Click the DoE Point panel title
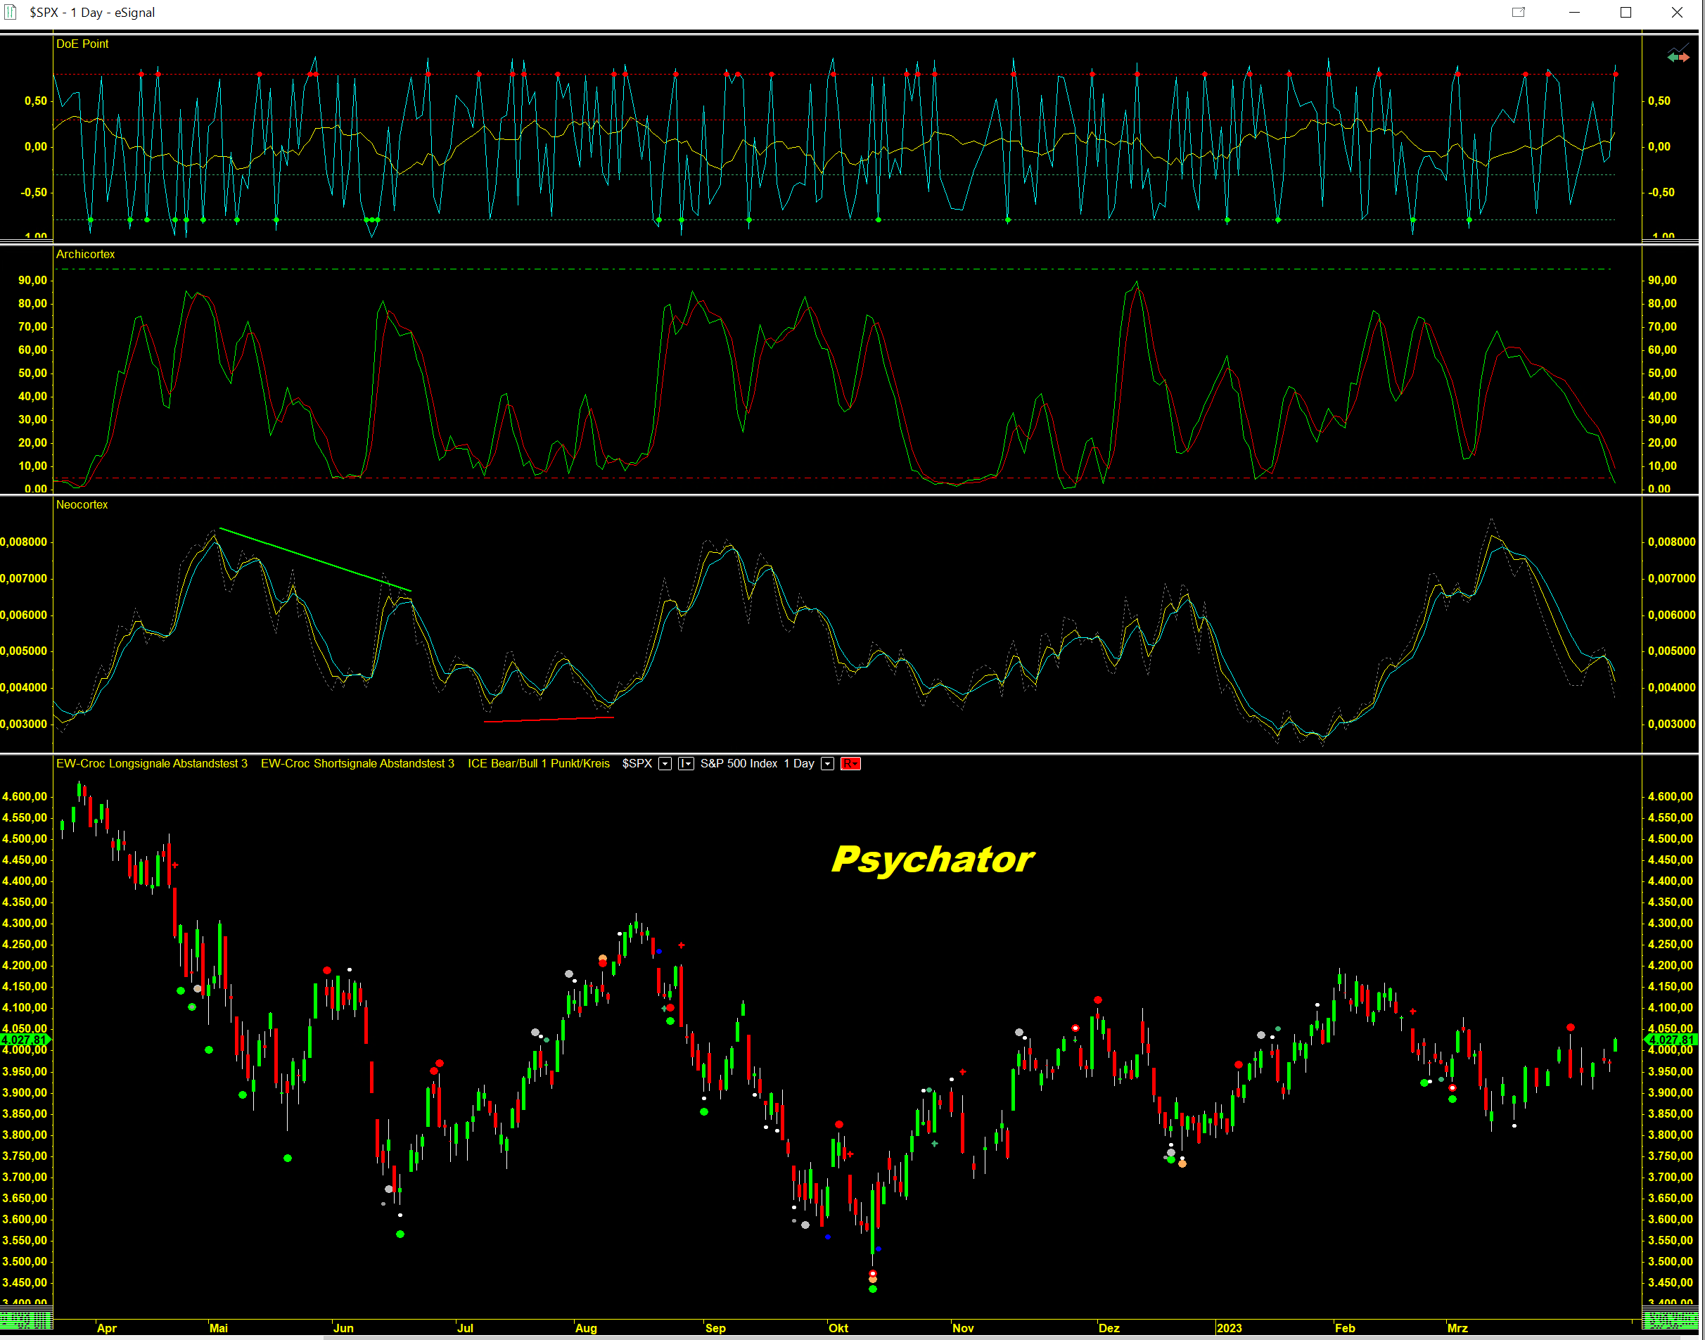1705x1340 pixels. 82,44
